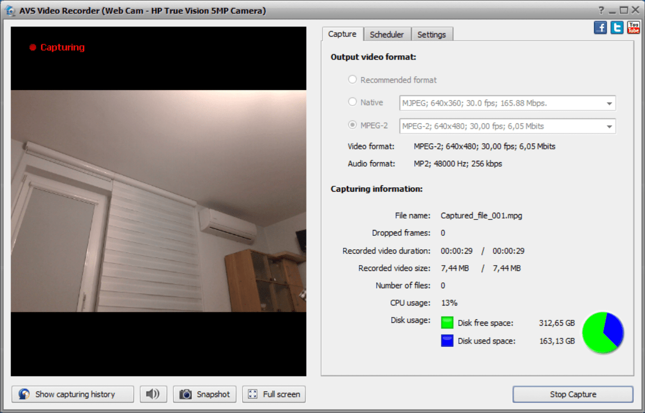This screenshot has height=413, width=645.
Task: Switch preview to Full screen
Action: [274, 394]
